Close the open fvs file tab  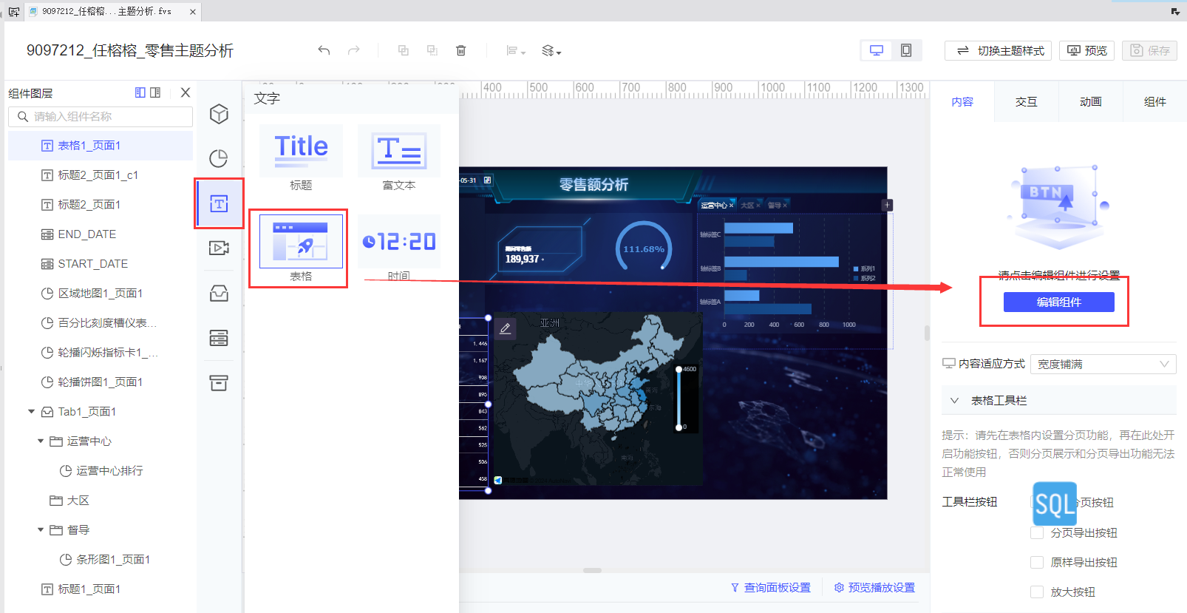pos(193,11)
